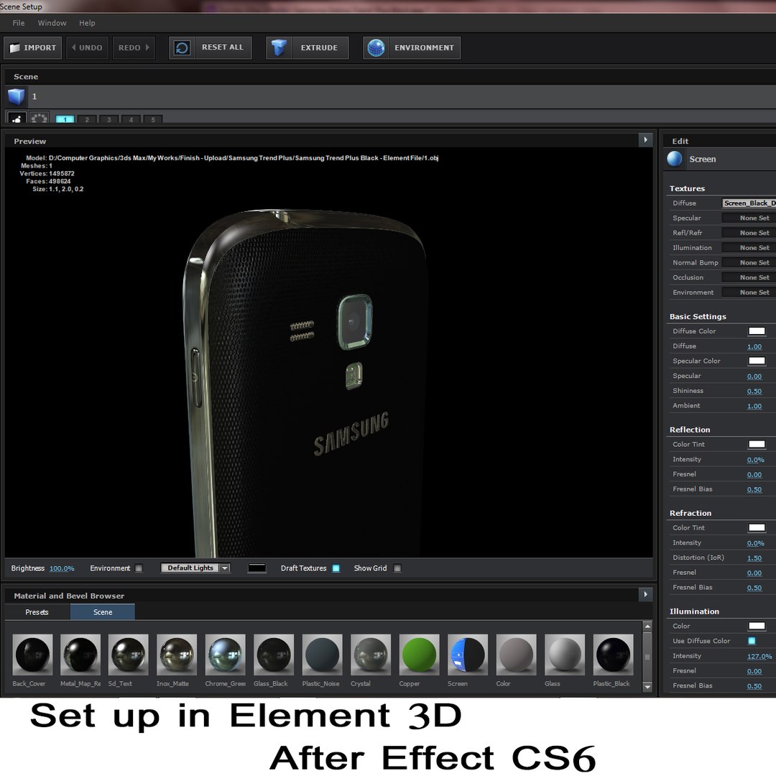Viewport: 776px width, 776px height.
Task: Select the particle array mode icon
Action: [x=39, y=118]
